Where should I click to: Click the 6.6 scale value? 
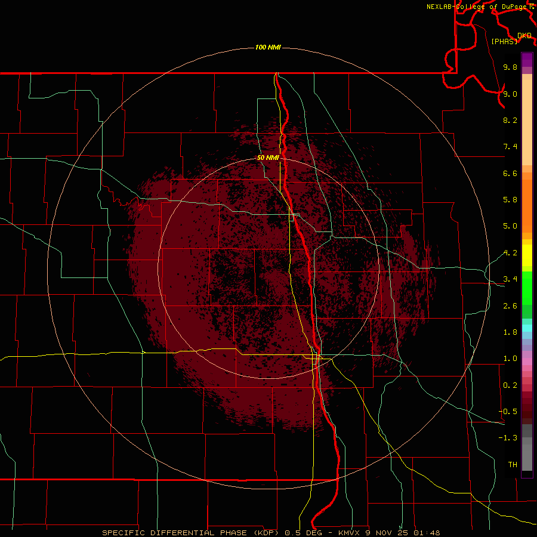(510, 173)
